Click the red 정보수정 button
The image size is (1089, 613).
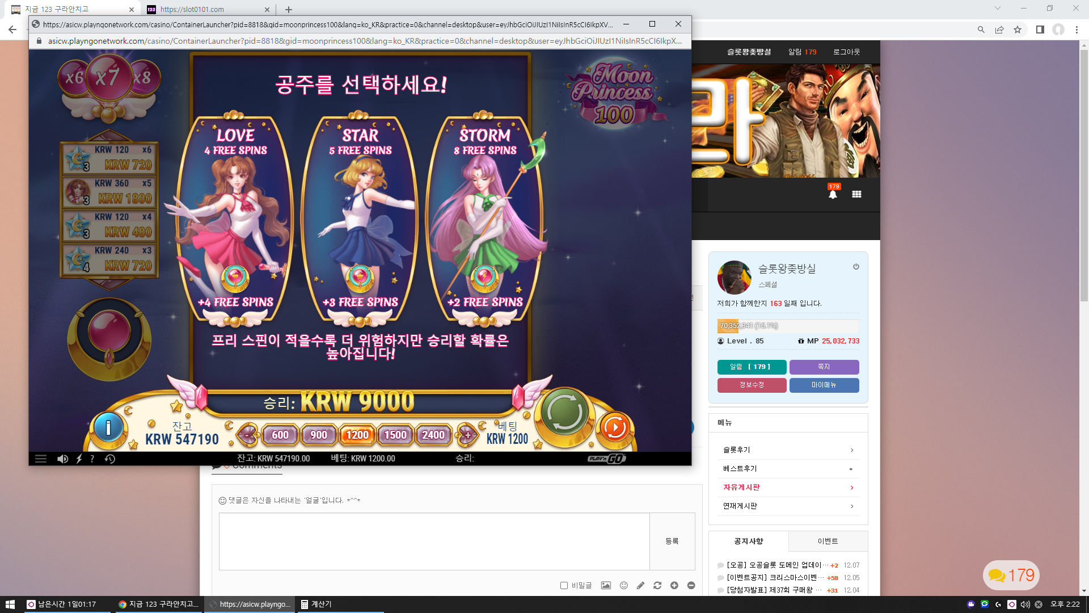click(752, 385)
